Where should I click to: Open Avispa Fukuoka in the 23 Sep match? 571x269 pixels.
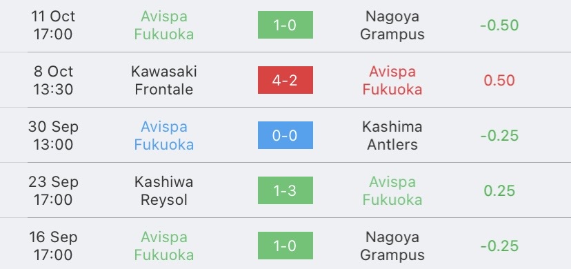coord(392,191)
